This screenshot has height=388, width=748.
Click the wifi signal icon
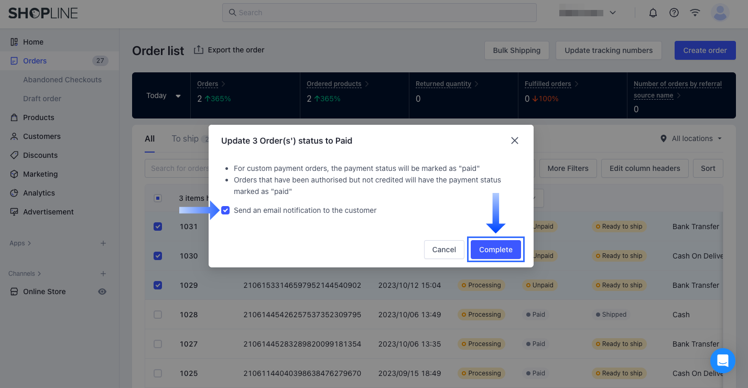coord(695,13)
